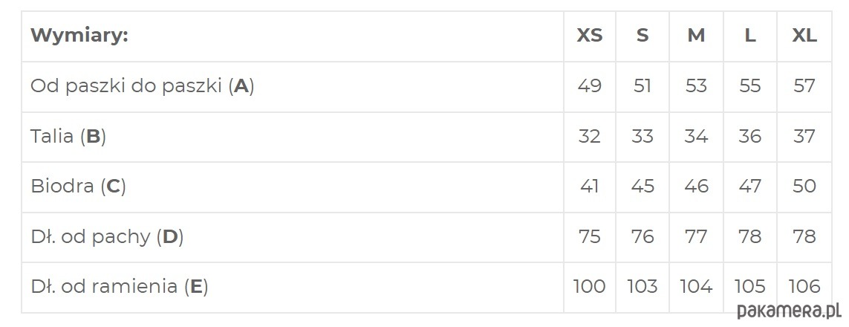The width and height of the screenshot is (849, 327).
Task: Click the Od paszki do paszki (A) row label
Action: [143, 86]
